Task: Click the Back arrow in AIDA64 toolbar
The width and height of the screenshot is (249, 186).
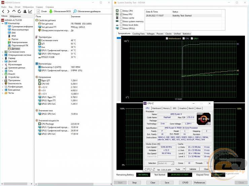Action: [3, 11]
